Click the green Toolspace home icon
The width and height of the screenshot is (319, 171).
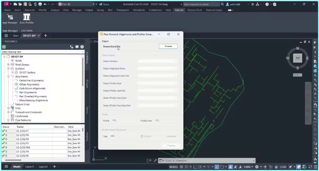(4, 47)
